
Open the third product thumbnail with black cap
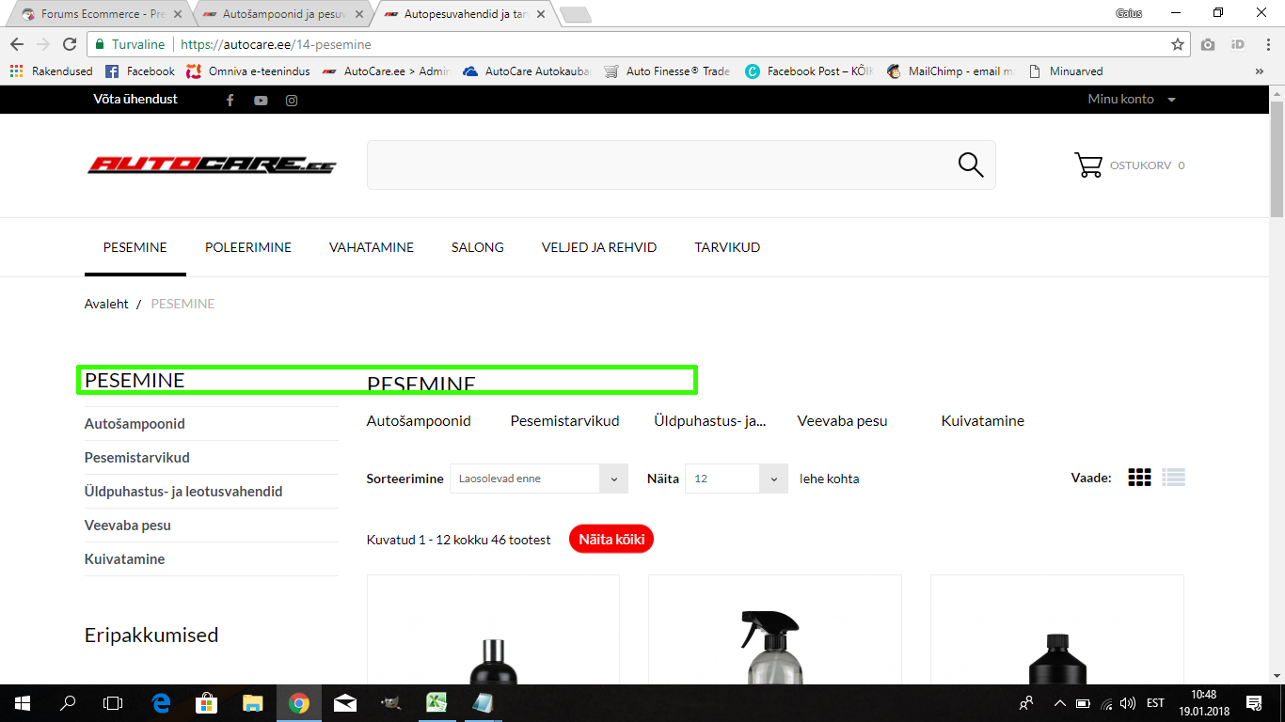[1057, 630]
